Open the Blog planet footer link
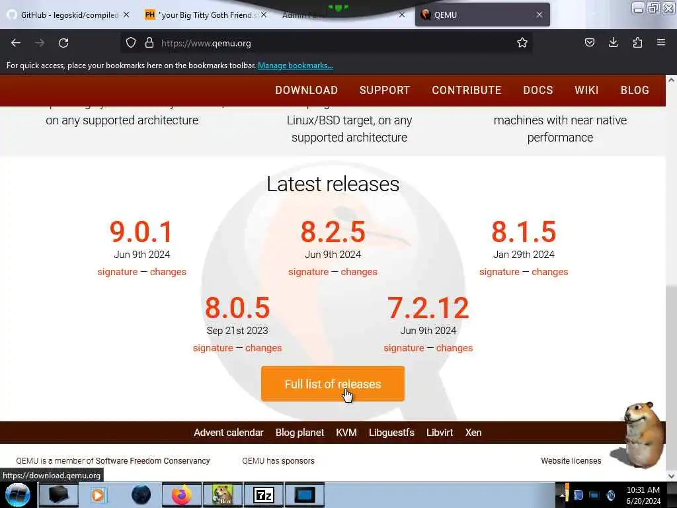 [x=299, y=433]
